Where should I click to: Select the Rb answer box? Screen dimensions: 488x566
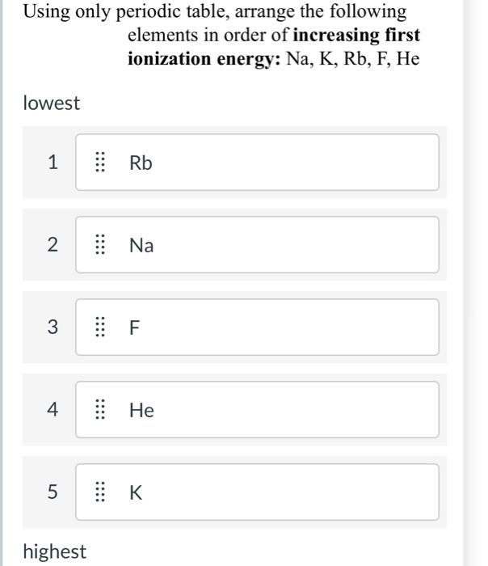[257, 162]
